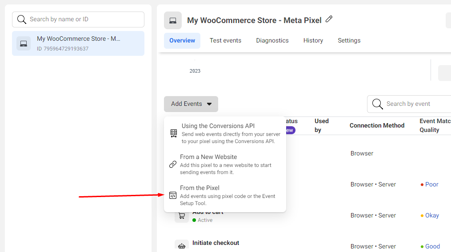
Task: Click the laptop icon in the sidebar pixel entry
Action: tap(24, 43)
